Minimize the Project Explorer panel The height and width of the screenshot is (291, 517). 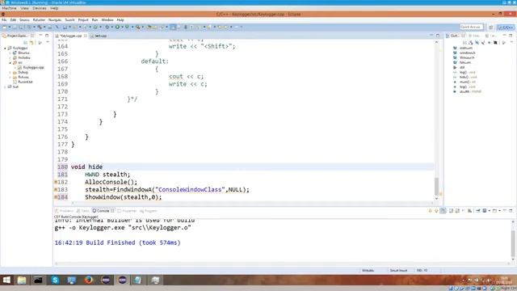(40, 36)
